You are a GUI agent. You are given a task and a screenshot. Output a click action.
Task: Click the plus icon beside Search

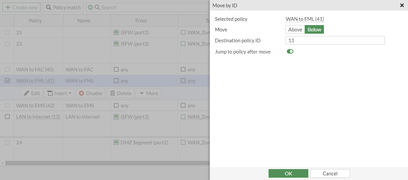point(90,7)
